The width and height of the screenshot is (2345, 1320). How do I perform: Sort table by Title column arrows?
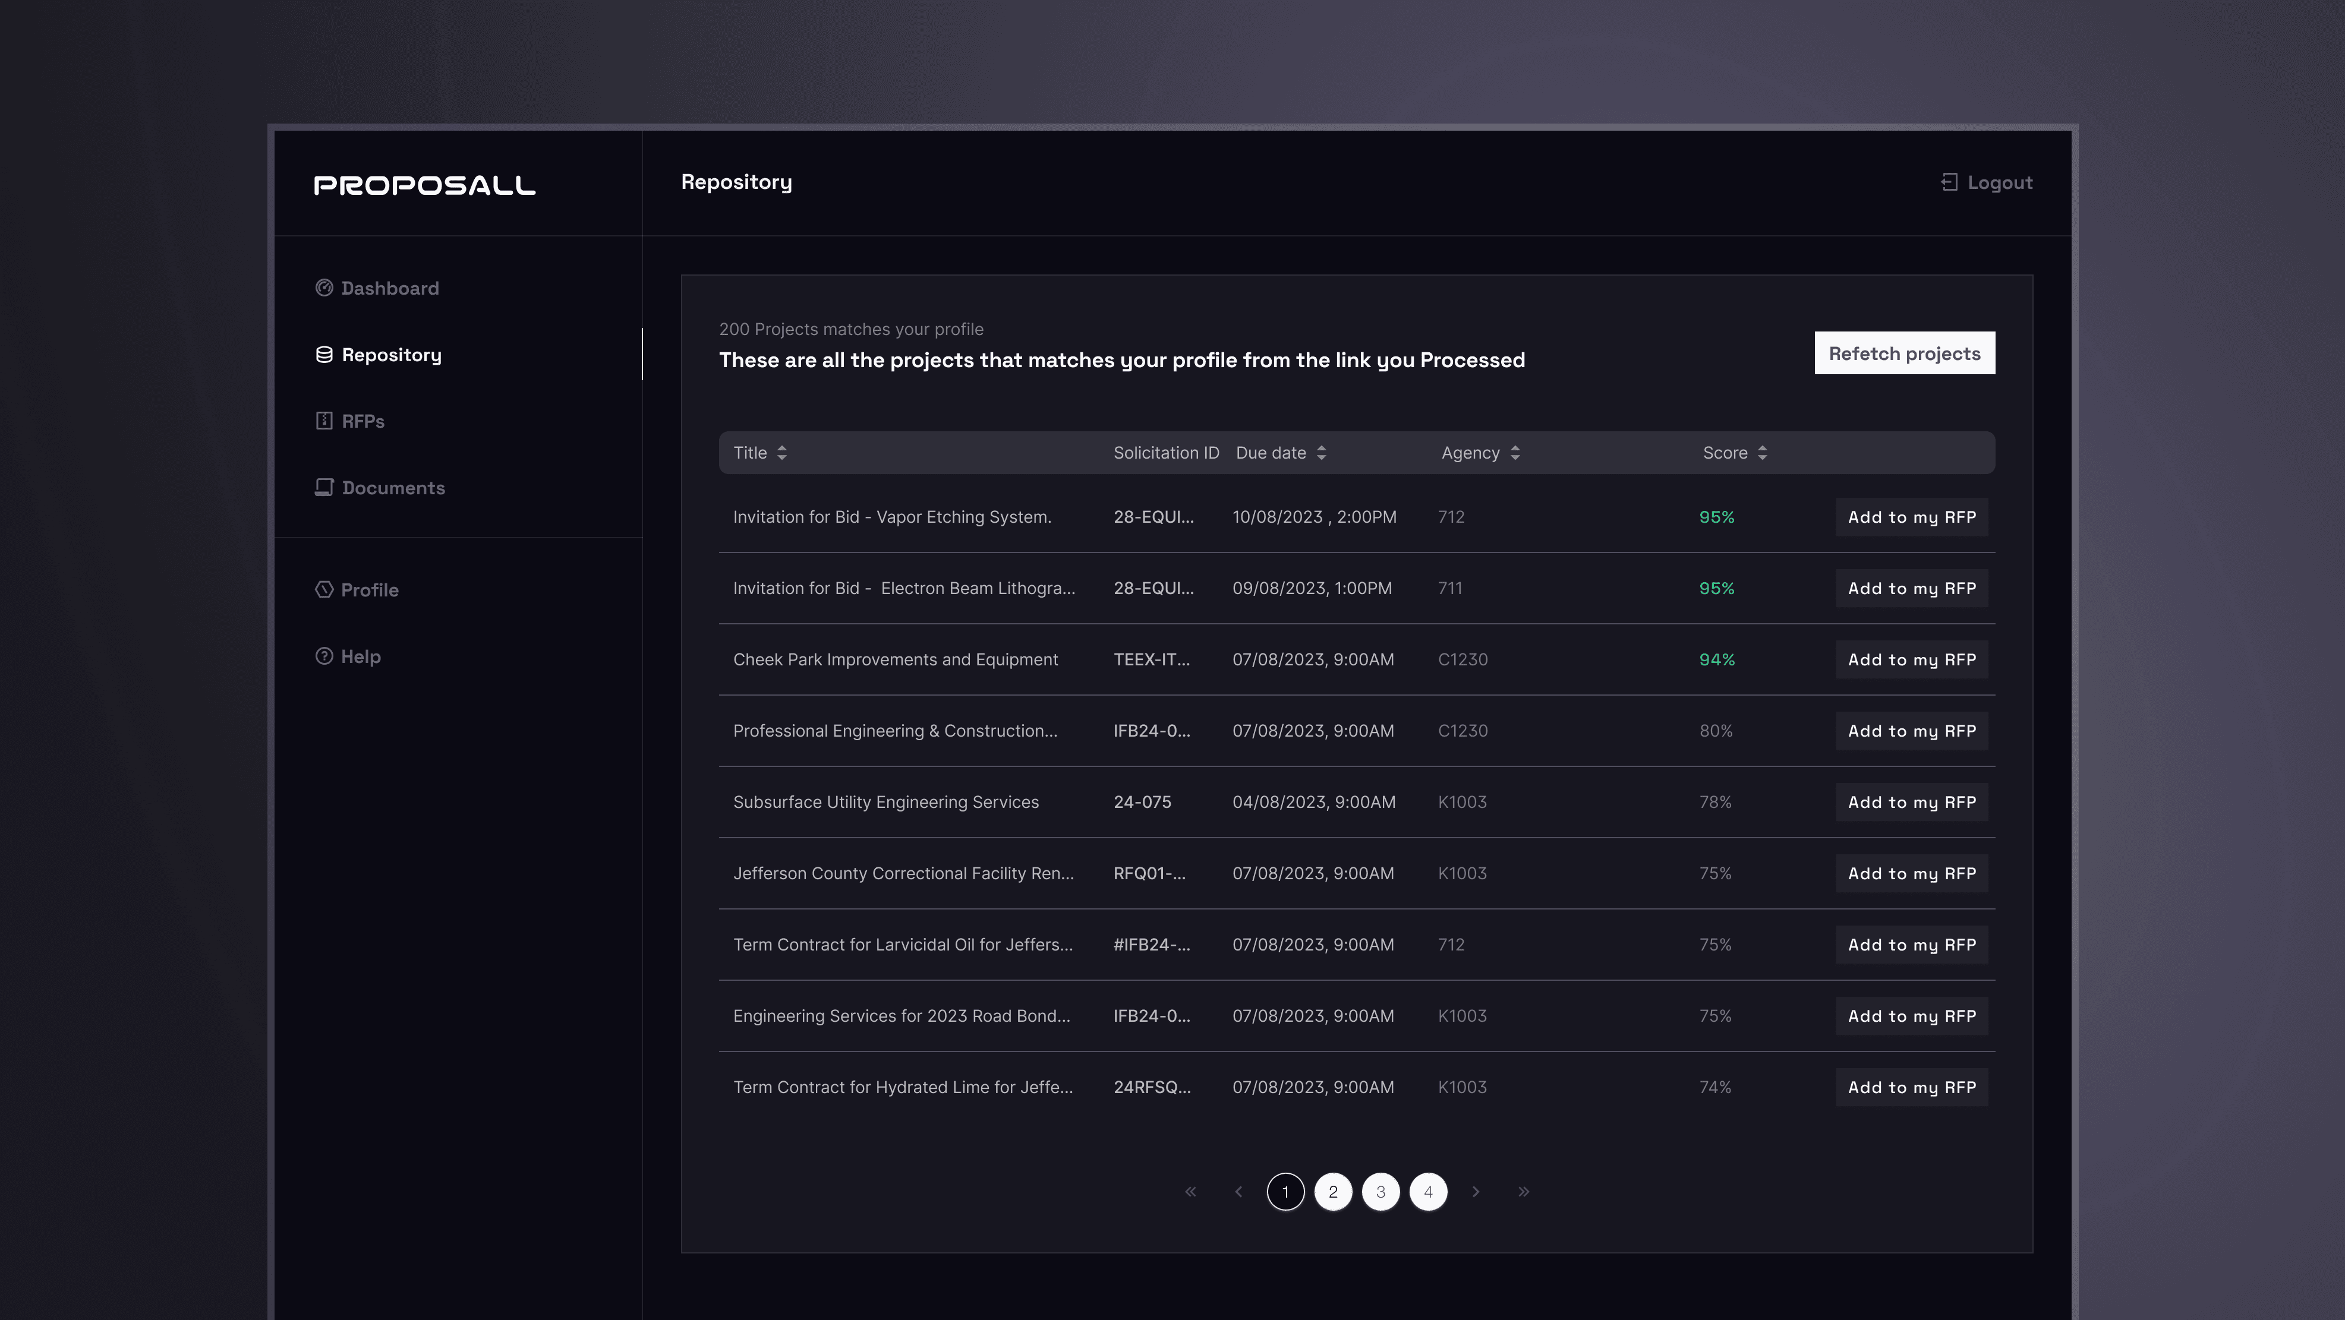[x=781, y=453]
